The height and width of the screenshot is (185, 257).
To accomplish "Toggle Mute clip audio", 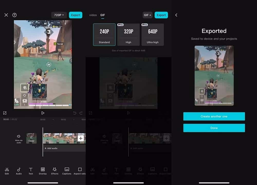I will (x=19, y=138).
